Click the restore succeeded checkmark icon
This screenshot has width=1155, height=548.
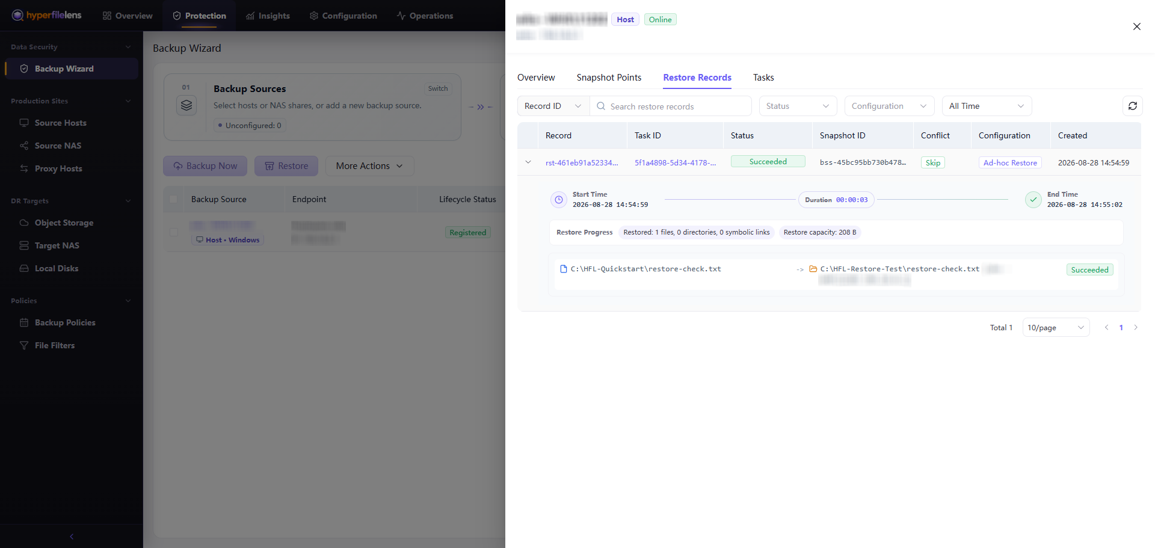(1033, 200)
